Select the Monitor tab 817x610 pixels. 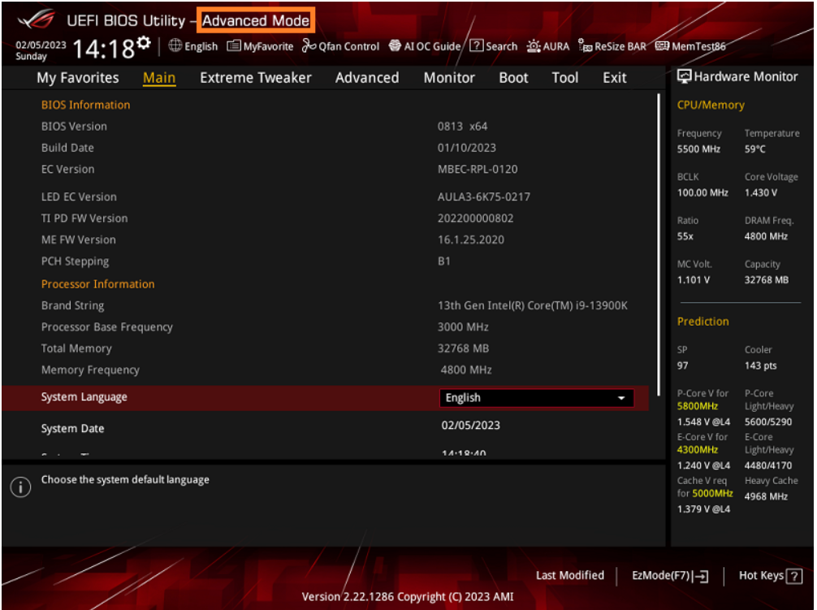coord(449,77)
